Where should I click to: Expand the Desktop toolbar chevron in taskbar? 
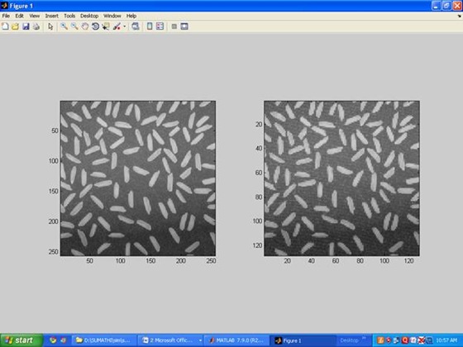coord(364,338)
